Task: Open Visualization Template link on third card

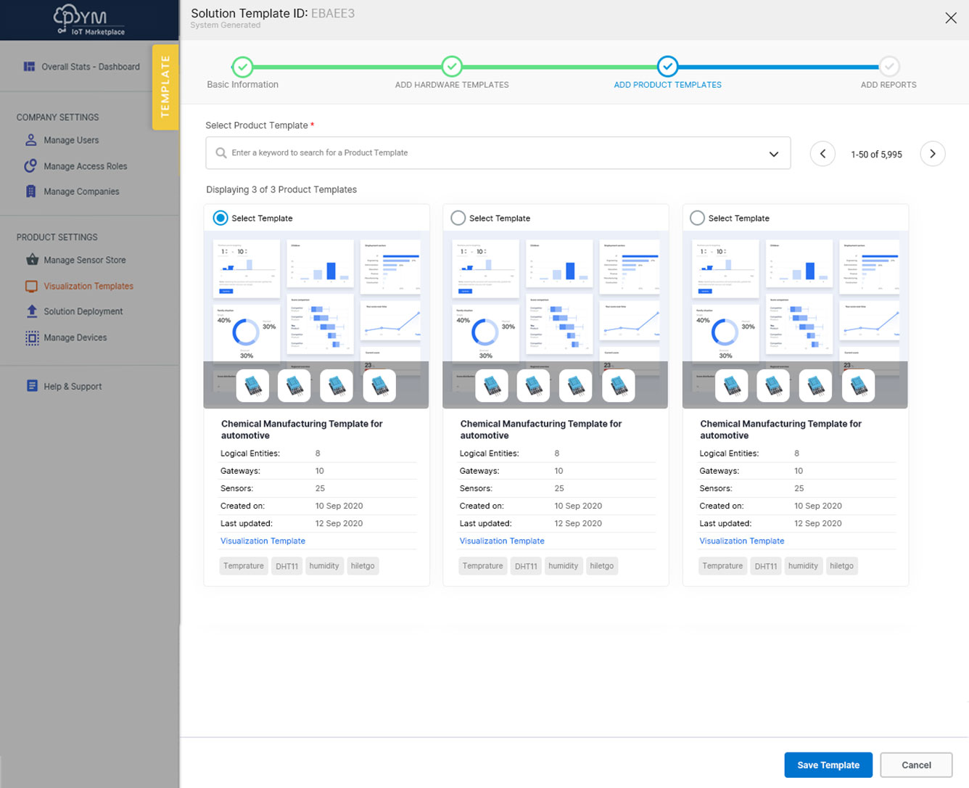Action: click(x=741, y=541)
